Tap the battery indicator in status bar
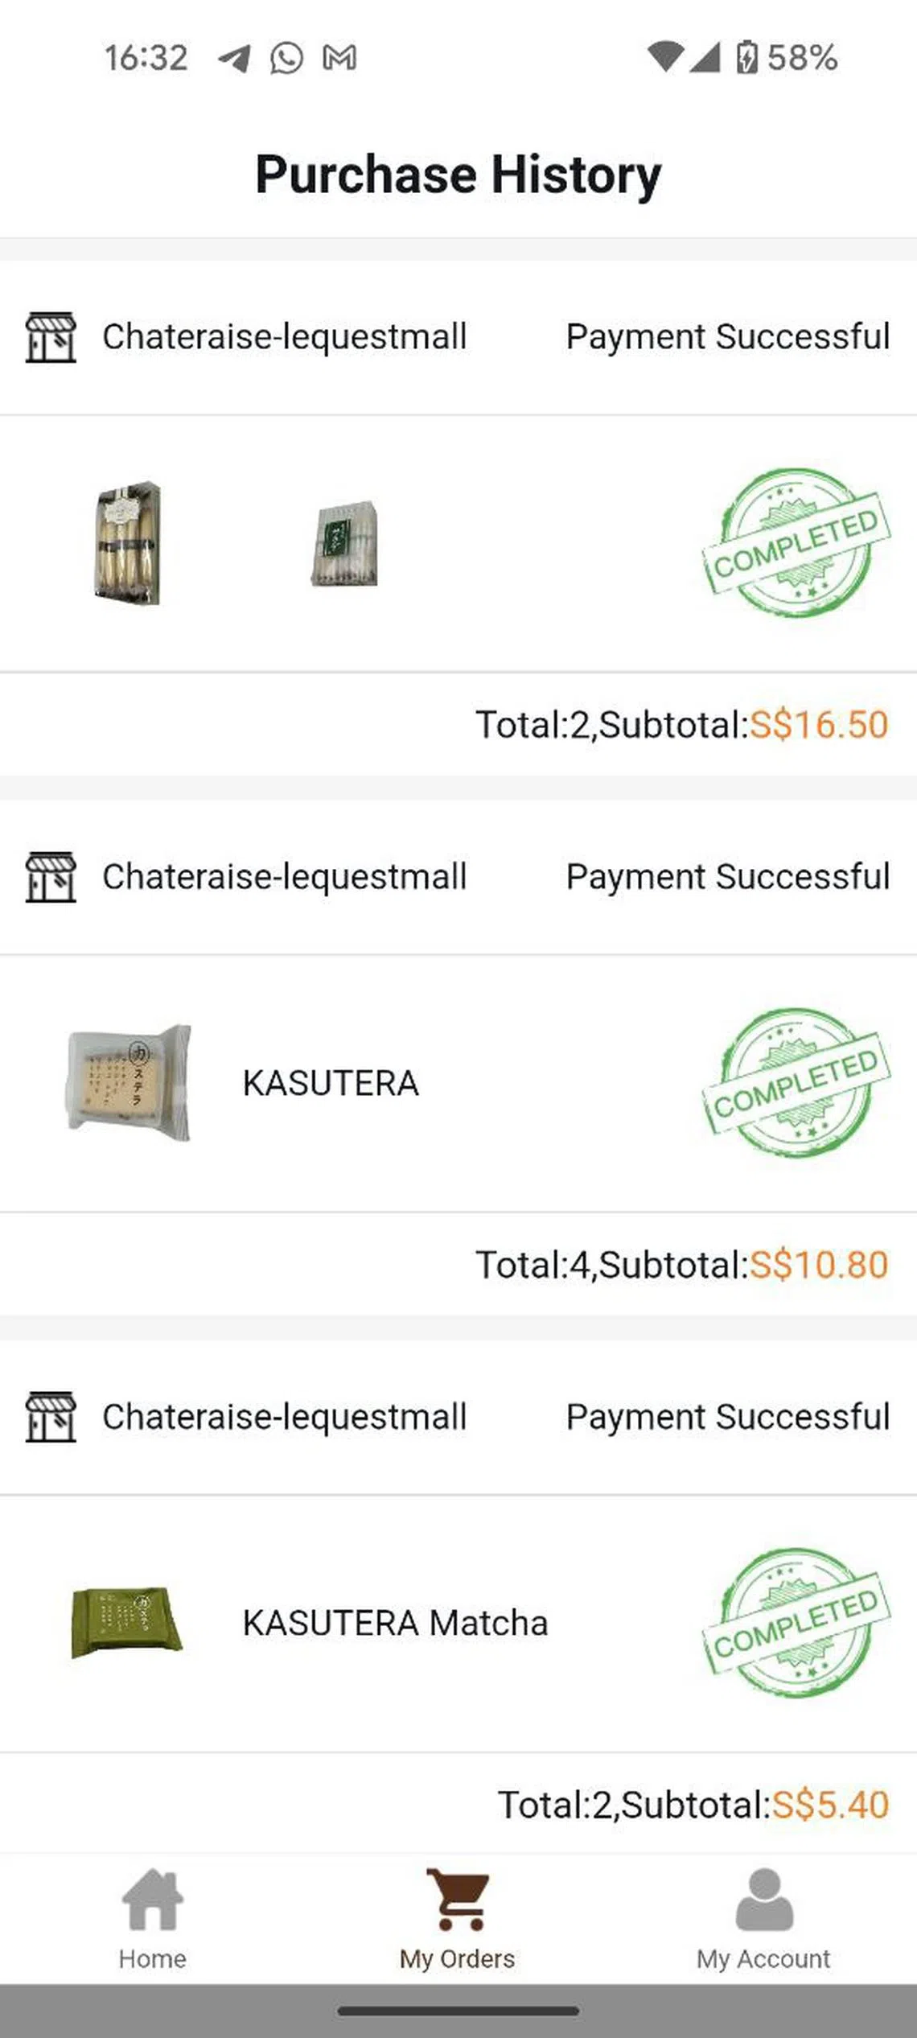This screenshot has height=2038, width=917. (746, 58)
